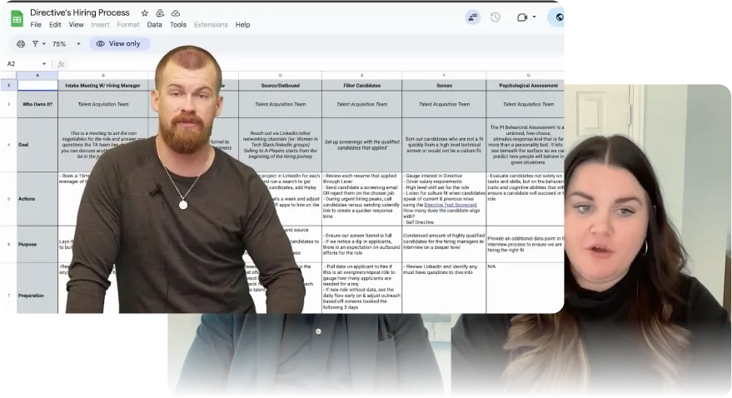Open the Data menu
The height and width of the screenshot is (398, 732).
[x=155, y=25]
